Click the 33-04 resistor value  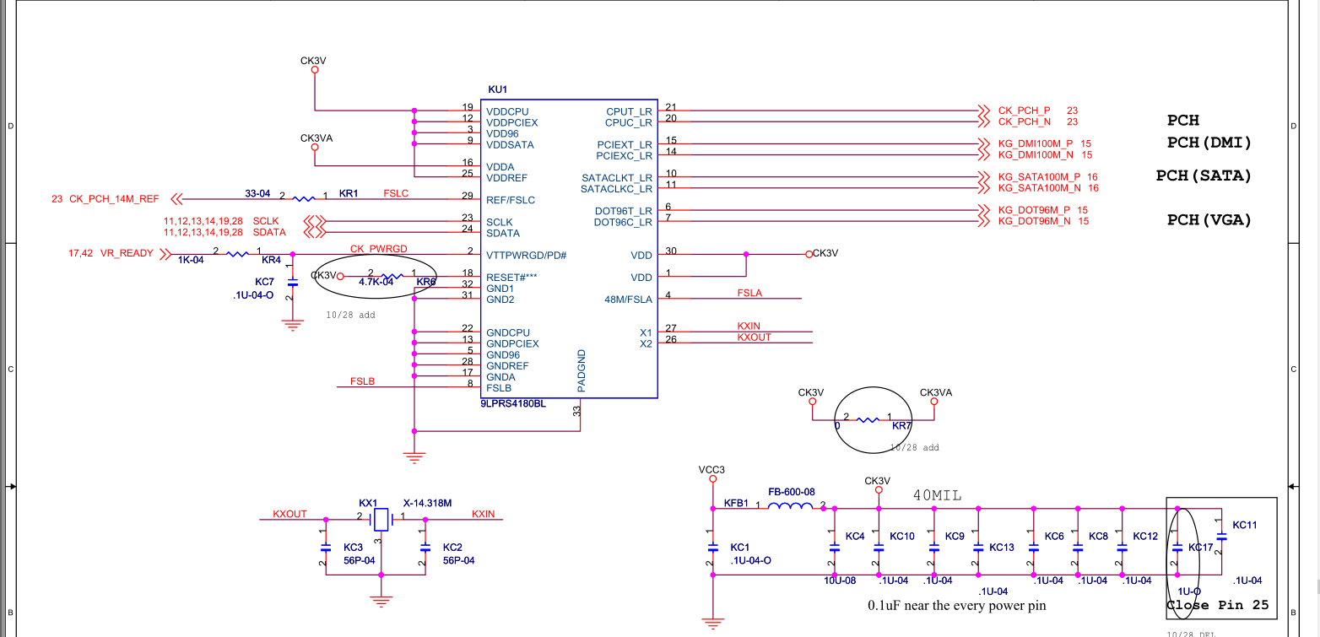click(x=257, y=193)
